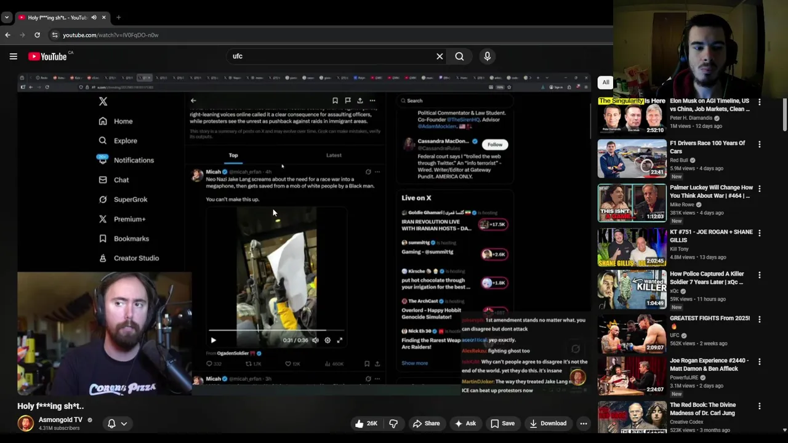This screenshot has height=443, width=788.
Task: Open KT #751 Joe Rogan Shane Gillis title
Action: pos(711,236)
